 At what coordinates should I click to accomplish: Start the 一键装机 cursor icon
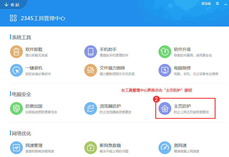(16, 70)
